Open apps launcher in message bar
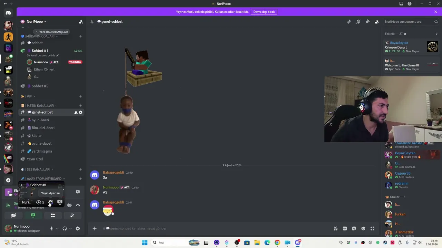The image size is (442, 248). click(372, 228)
